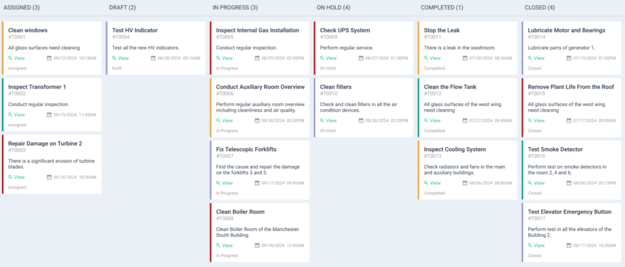Select the IN PROGRESS (3) column header

[x=235, y=7]
